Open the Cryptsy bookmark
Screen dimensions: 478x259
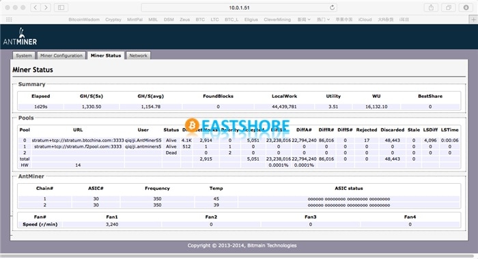(113, 20)
